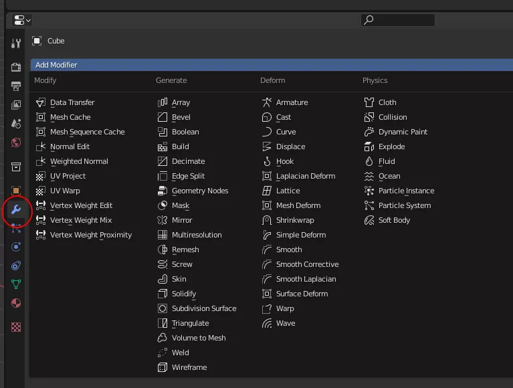Choose Data Transfer from Modify column
The width and height of the screenshot is (513, 388).
click(x=72, y=102)
